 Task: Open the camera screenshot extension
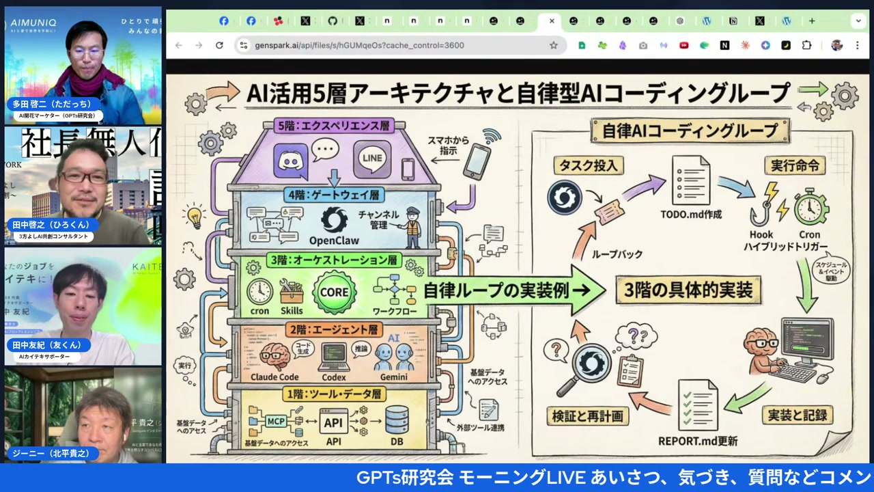point(643,45)
